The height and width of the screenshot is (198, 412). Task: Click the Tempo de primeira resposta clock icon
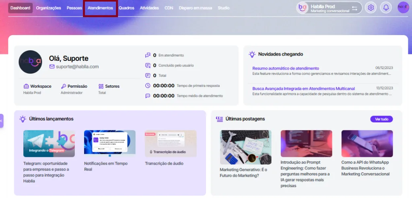(x=148, y=86)
